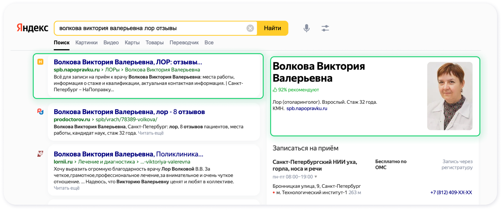502x210 pixels.
Task: Open the lornii.ru site link
Action: point(63,162)
